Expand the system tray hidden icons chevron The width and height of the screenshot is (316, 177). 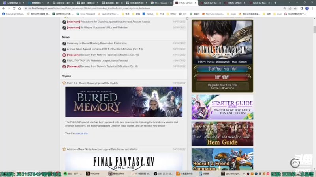[x=244, y=173]
